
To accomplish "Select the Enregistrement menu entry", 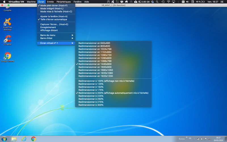I will click(56, 27).
